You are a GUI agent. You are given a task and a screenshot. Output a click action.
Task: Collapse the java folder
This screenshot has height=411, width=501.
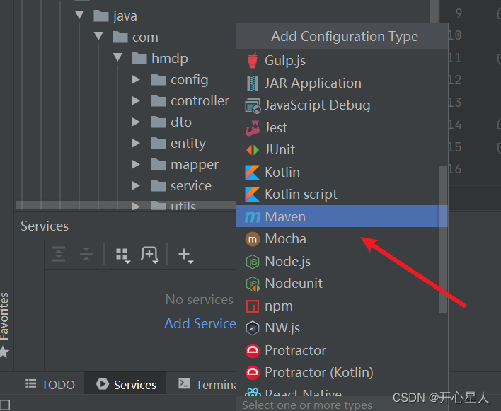(x=79, y=15)
